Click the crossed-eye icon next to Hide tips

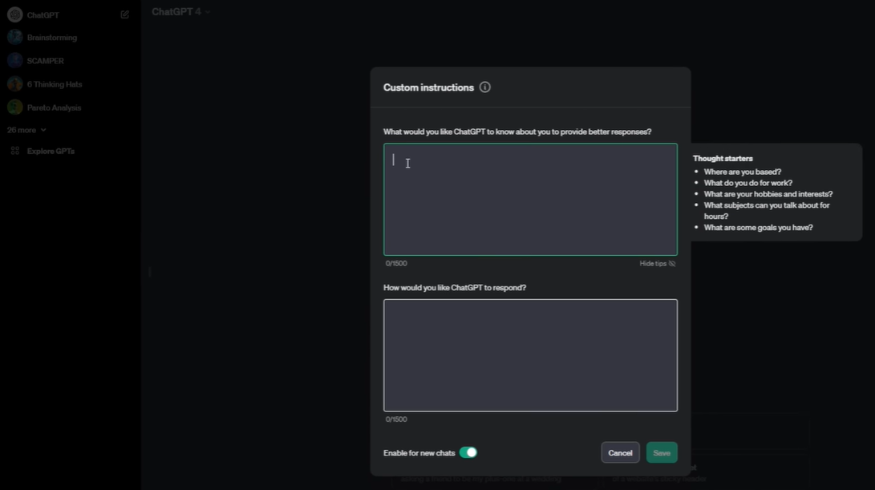[672, 263]
